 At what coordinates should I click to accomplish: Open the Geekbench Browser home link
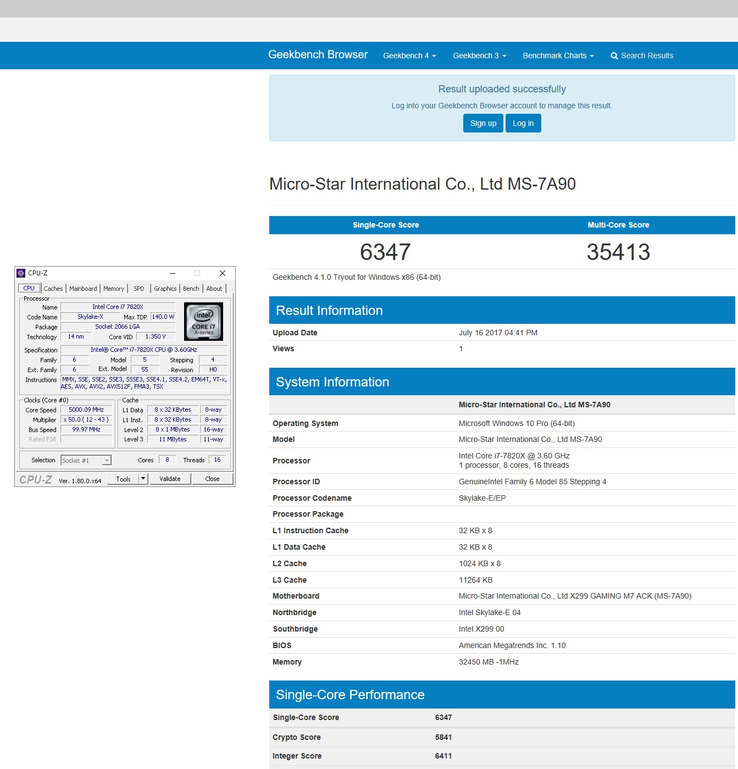318,54
